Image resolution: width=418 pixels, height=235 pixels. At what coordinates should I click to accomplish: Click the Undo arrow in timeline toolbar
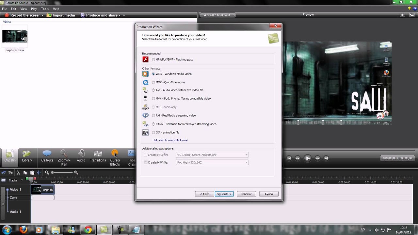click(x=4, y=172)
